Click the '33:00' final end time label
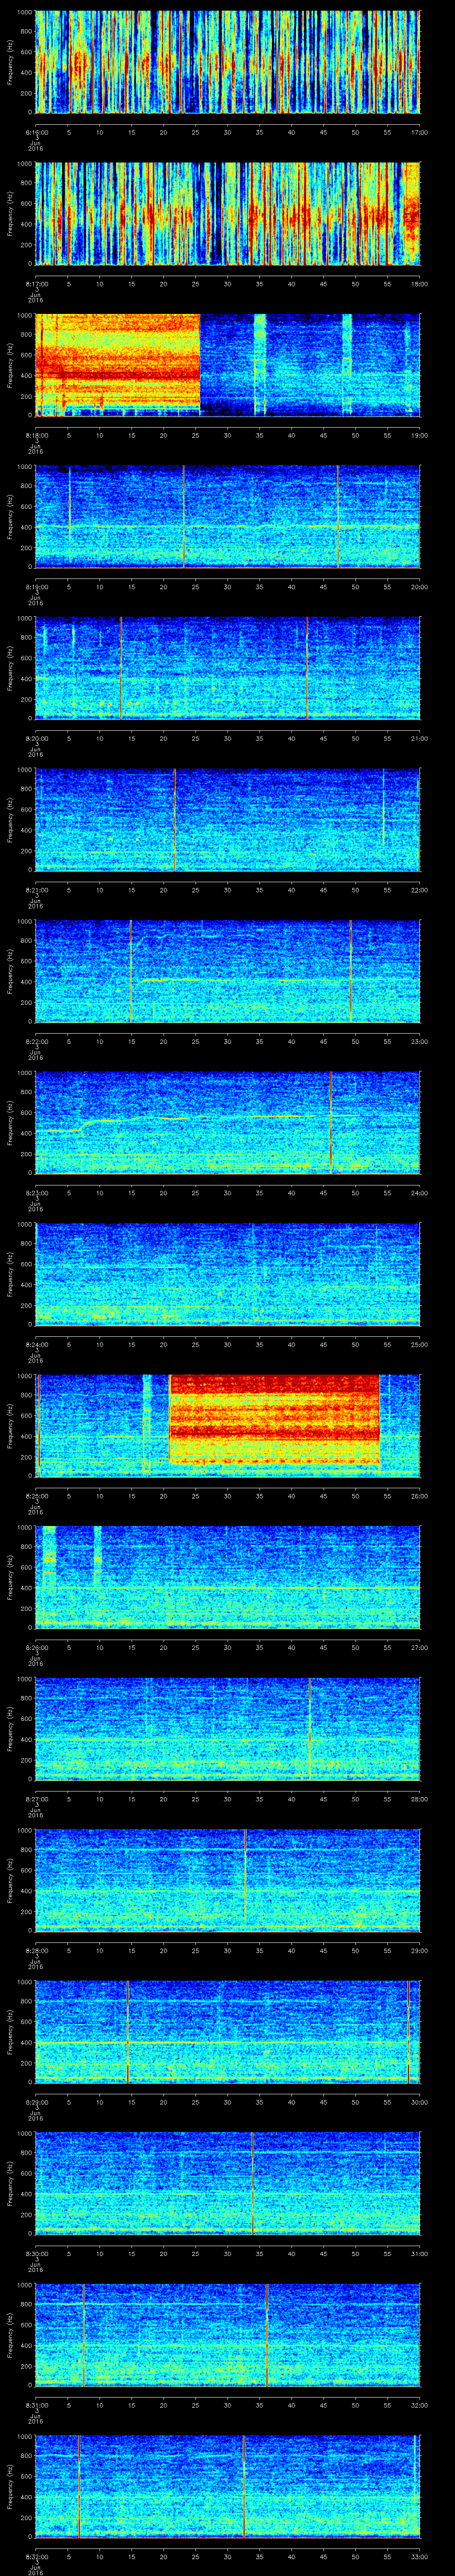Viewport: 455px width, 2576px height. (x=419, y=2556)
